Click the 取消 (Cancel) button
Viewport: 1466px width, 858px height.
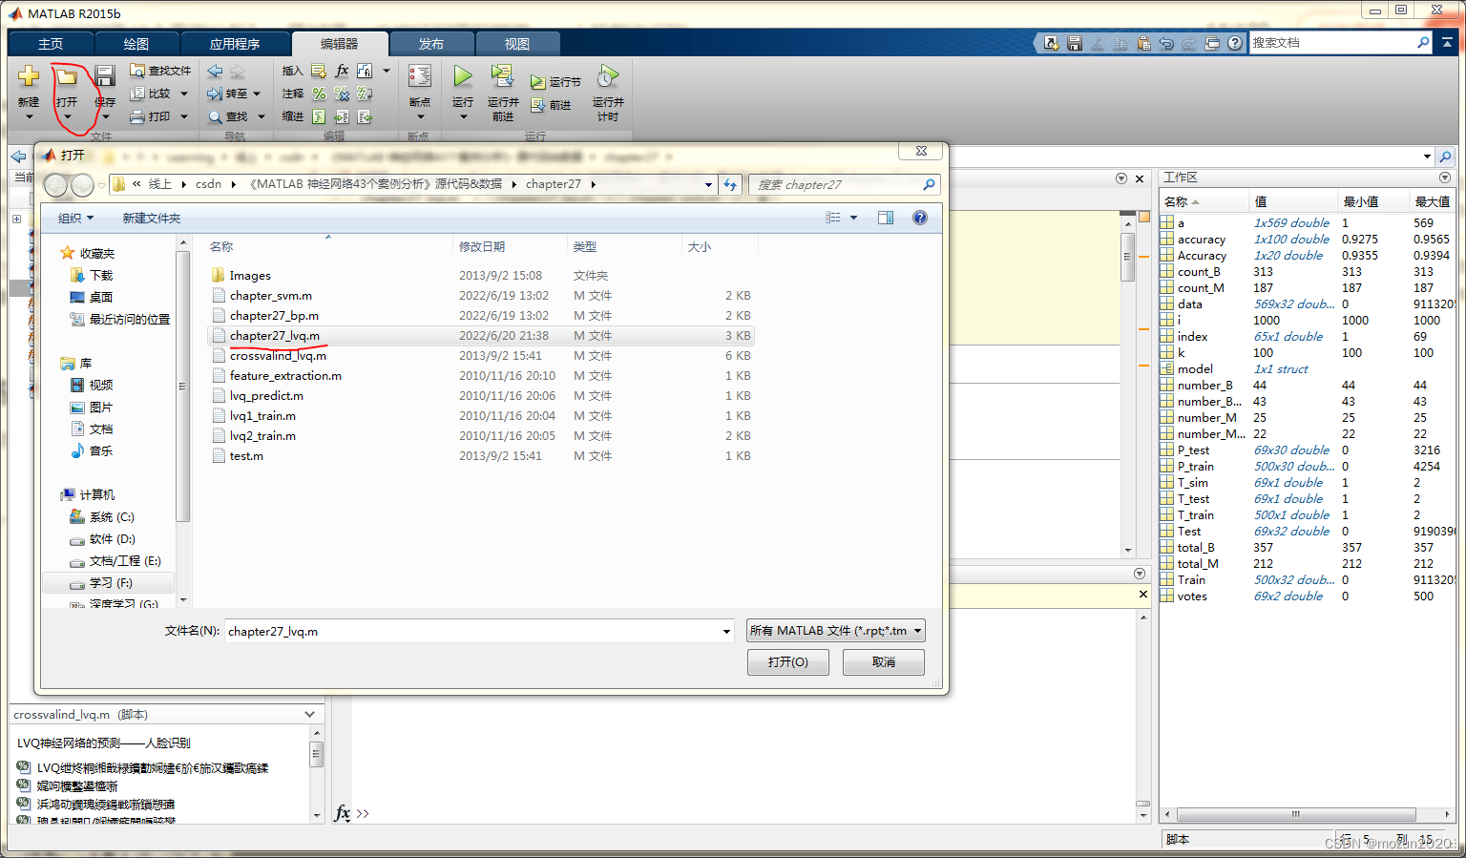click(x=884, y=662)
